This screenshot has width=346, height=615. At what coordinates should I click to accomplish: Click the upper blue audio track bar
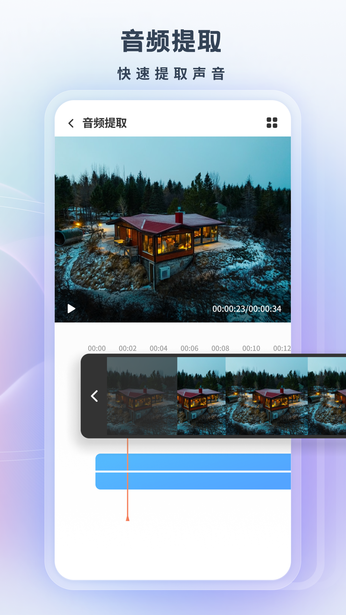click(x=193, y=462)
